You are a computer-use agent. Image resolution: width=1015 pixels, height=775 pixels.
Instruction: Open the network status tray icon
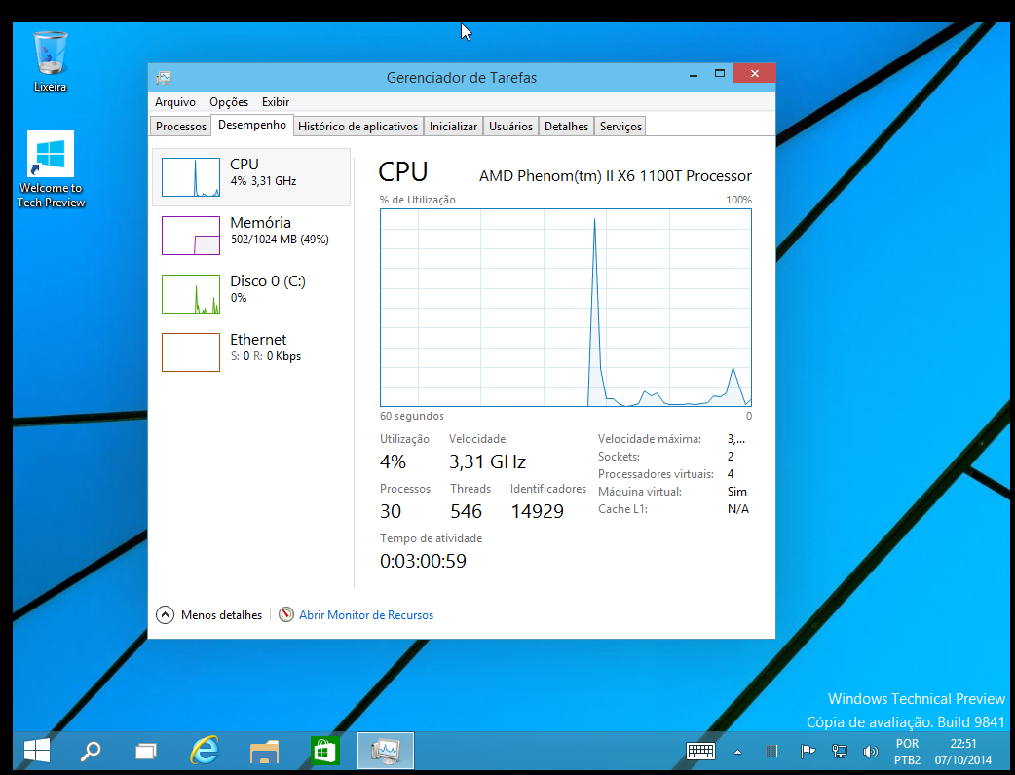coord(840,751)
